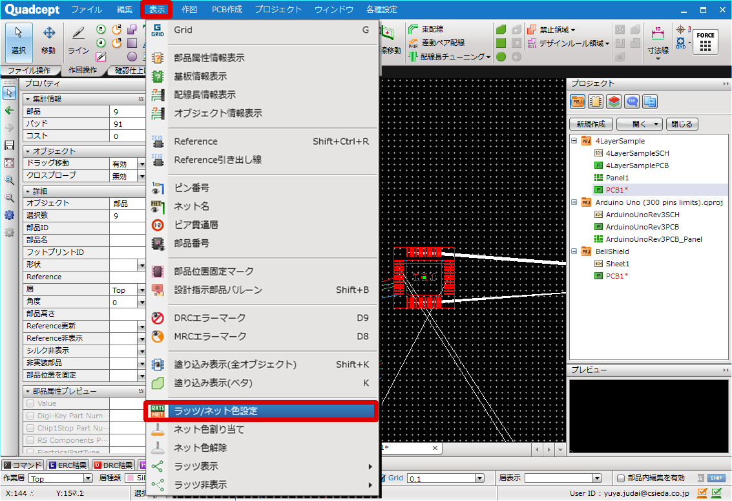Click the green back arrow in left sidebar
The width and height of the screenshot is (732, 501).
(x=9, y=111)
